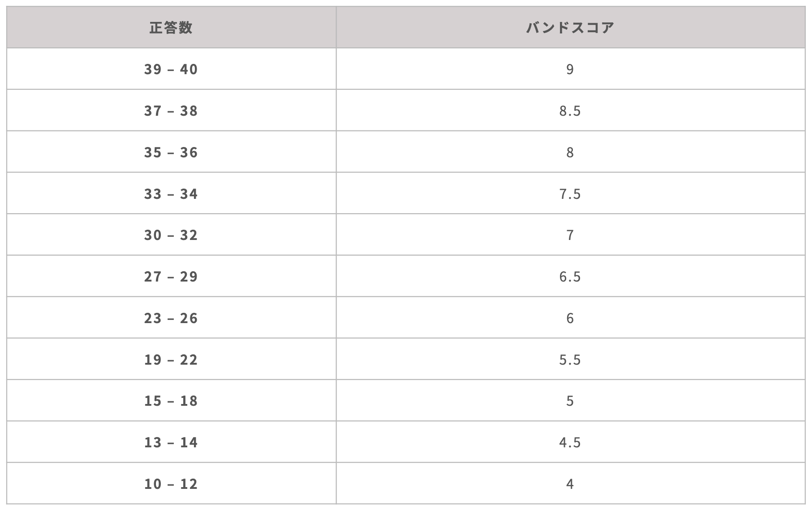Select the 15 – 18 range cell
This screenshot has width=812, height=509.
[171, 400]
